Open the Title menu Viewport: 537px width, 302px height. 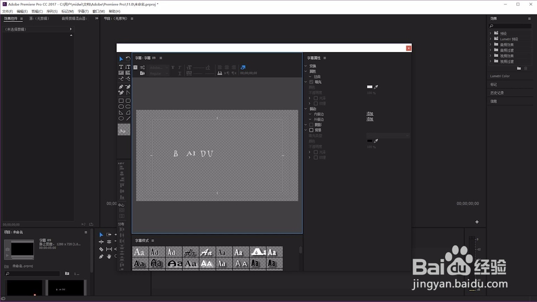click(x=83, y=11)
